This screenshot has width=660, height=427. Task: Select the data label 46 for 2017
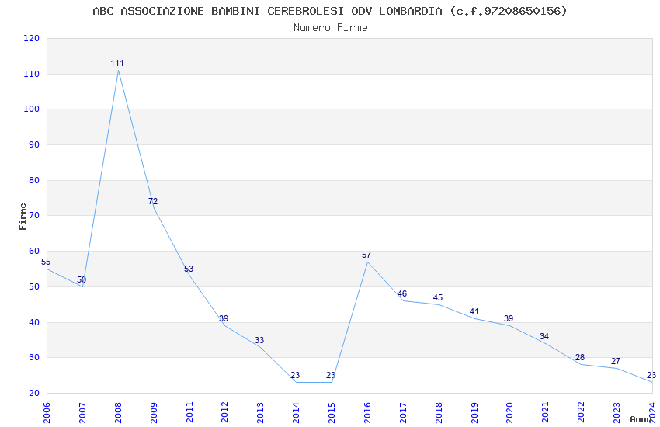click(x=402, y=293)
